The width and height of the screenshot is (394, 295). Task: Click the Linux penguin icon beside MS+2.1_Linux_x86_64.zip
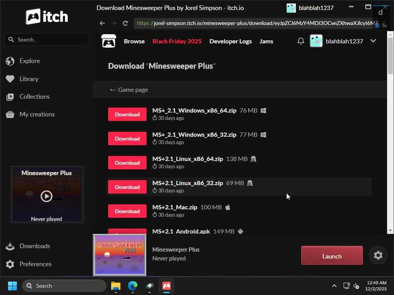tap(253, 159)
